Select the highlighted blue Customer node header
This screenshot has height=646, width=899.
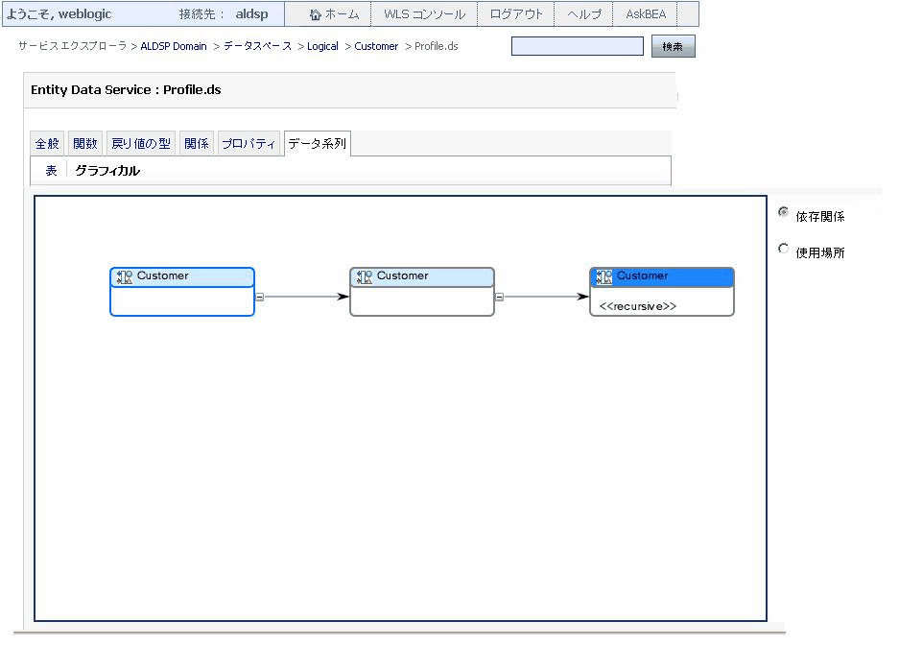[x=662, y=277]
